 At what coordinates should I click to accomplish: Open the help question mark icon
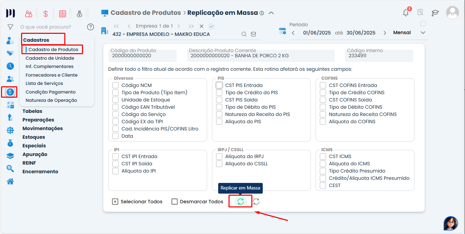(x=91, y=27)
